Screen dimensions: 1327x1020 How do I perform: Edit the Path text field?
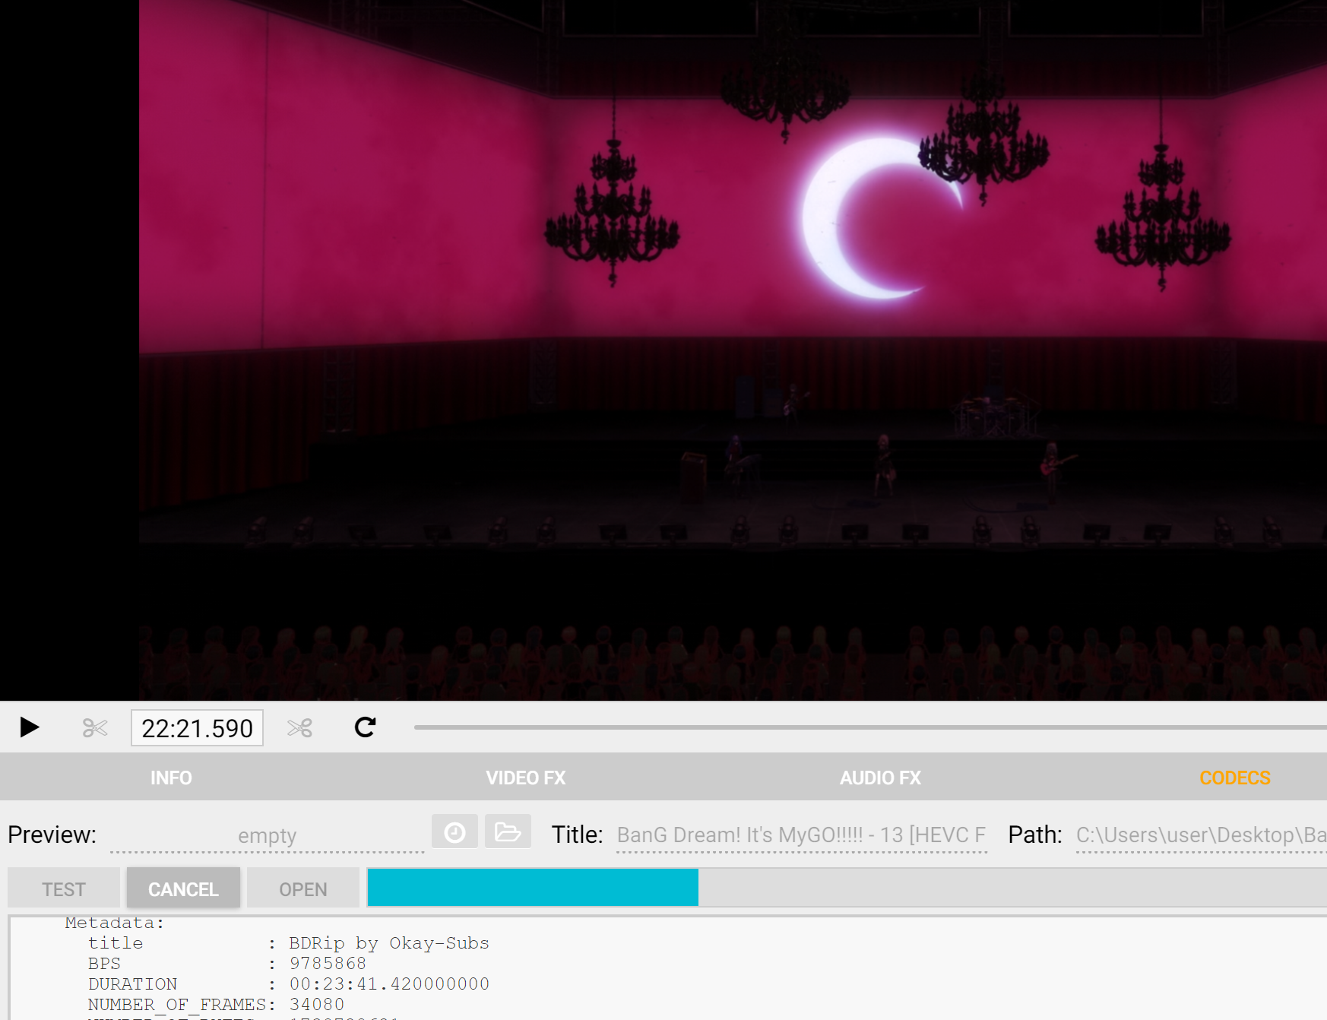[x=1202, y=835]
